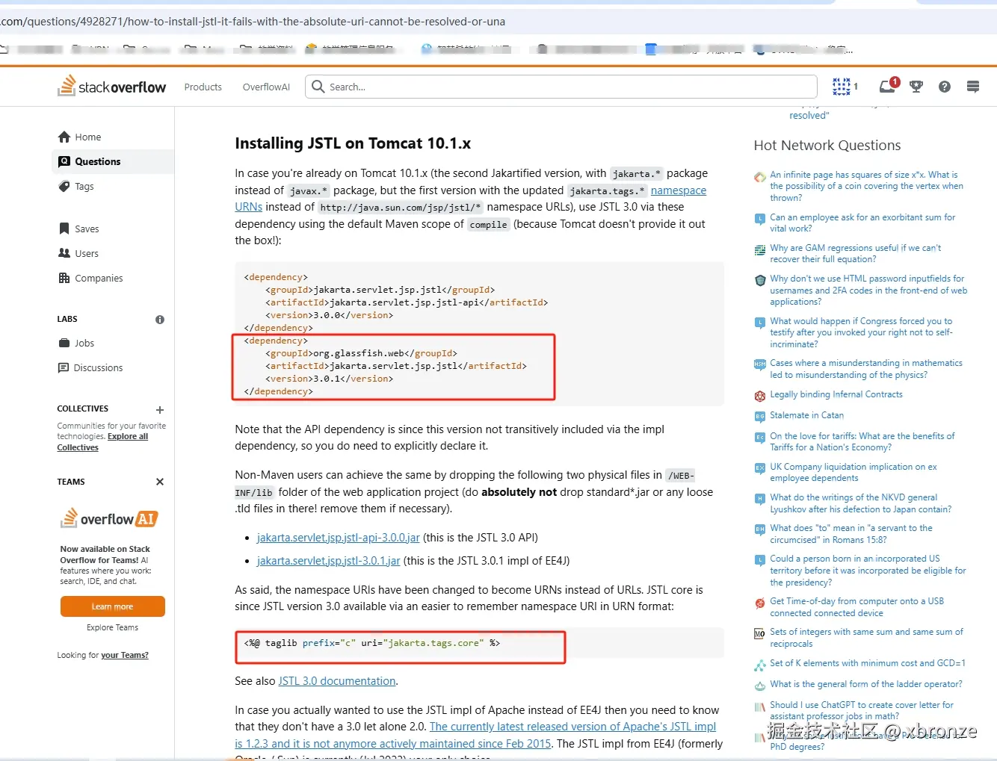Select Questions in the sidebar

click(x=113, y=161)
